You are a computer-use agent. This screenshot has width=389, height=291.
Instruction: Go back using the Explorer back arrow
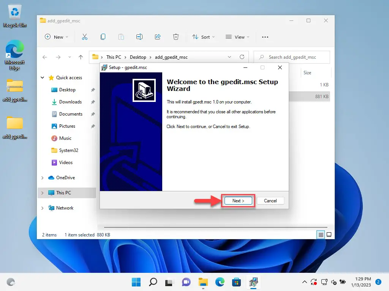coord(45,57)
